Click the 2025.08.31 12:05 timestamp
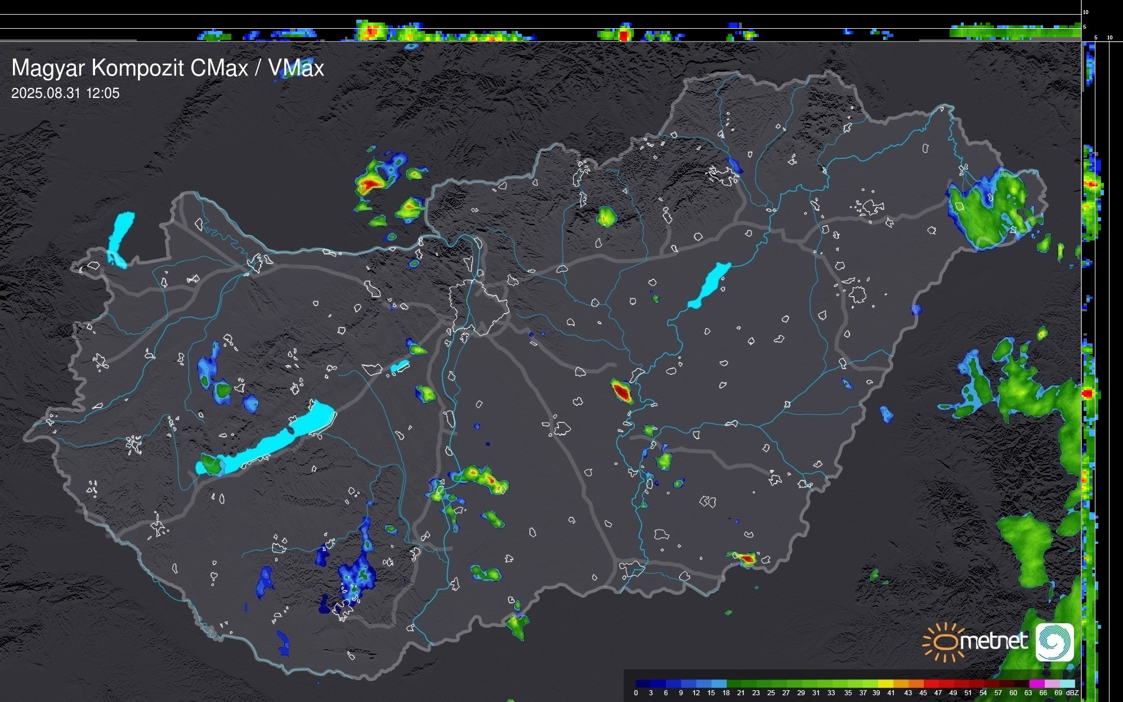This screenshot has width=1123, height=702. (x=65, y=93)
